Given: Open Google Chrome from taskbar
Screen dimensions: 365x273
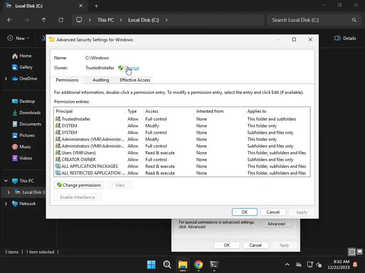Looking at the screenshot, I should 198,264.
